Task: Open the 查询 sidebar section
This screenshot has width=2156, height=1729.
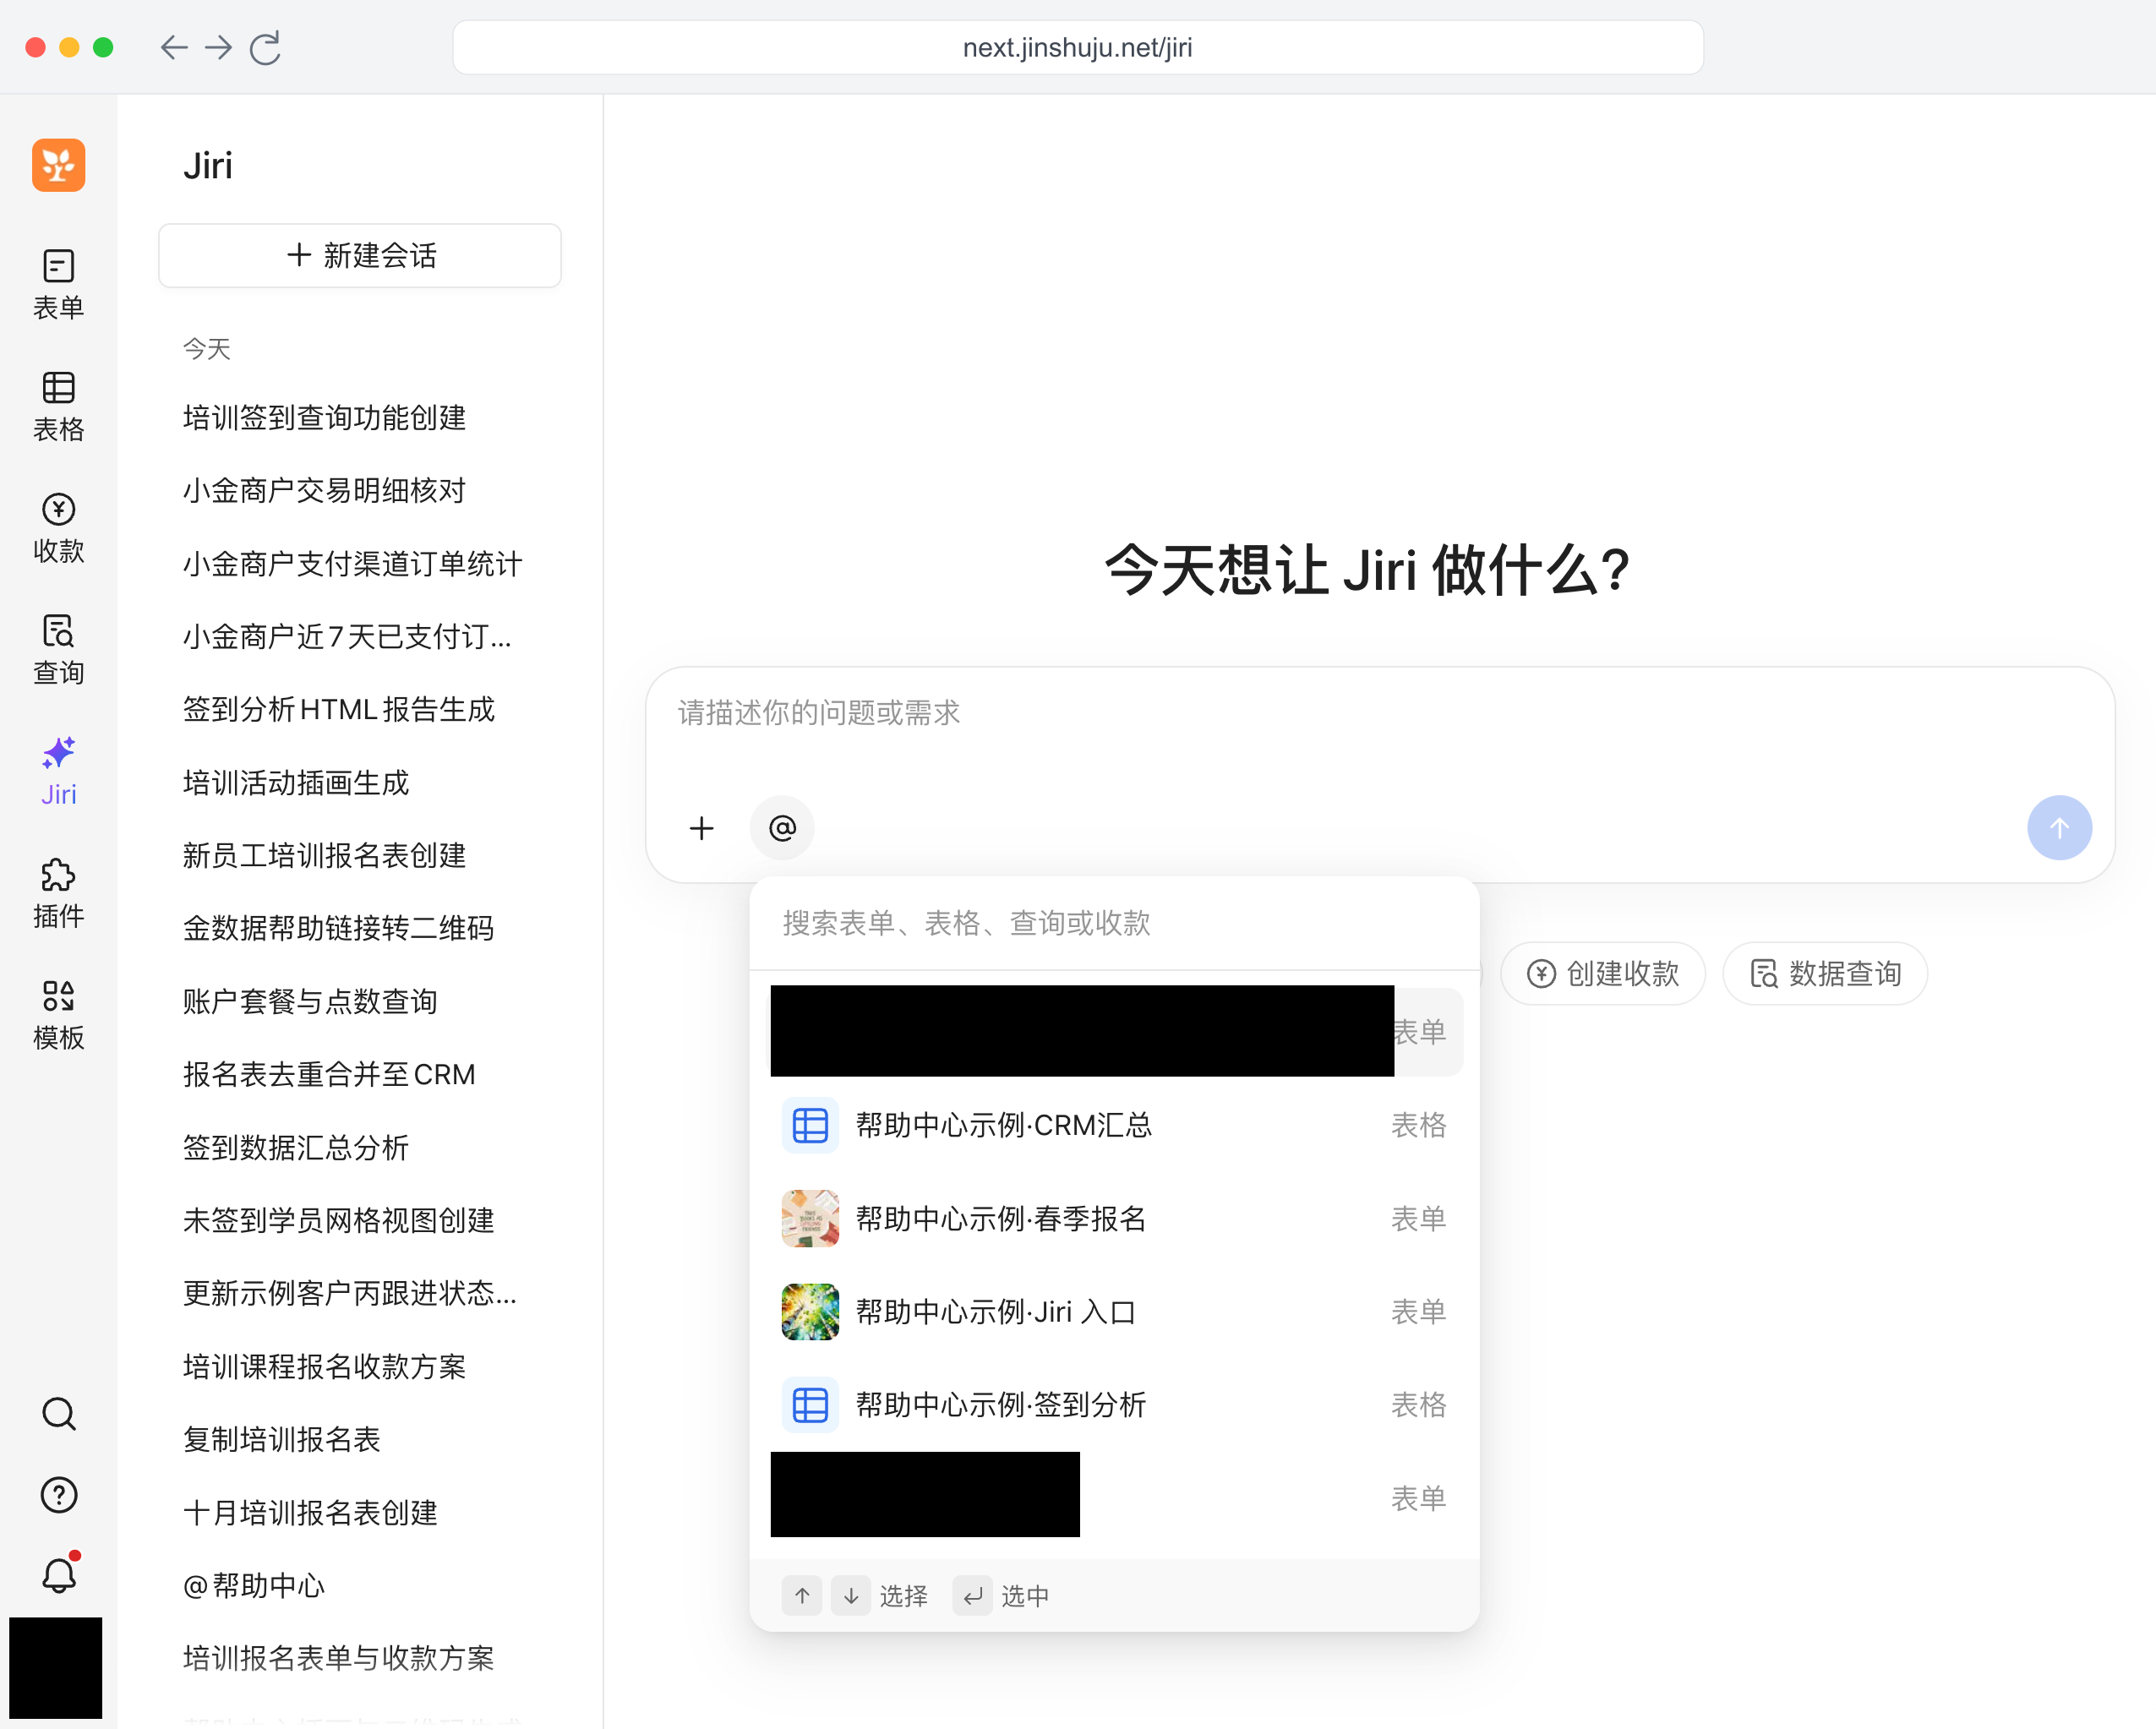Action: coord(58,650)
